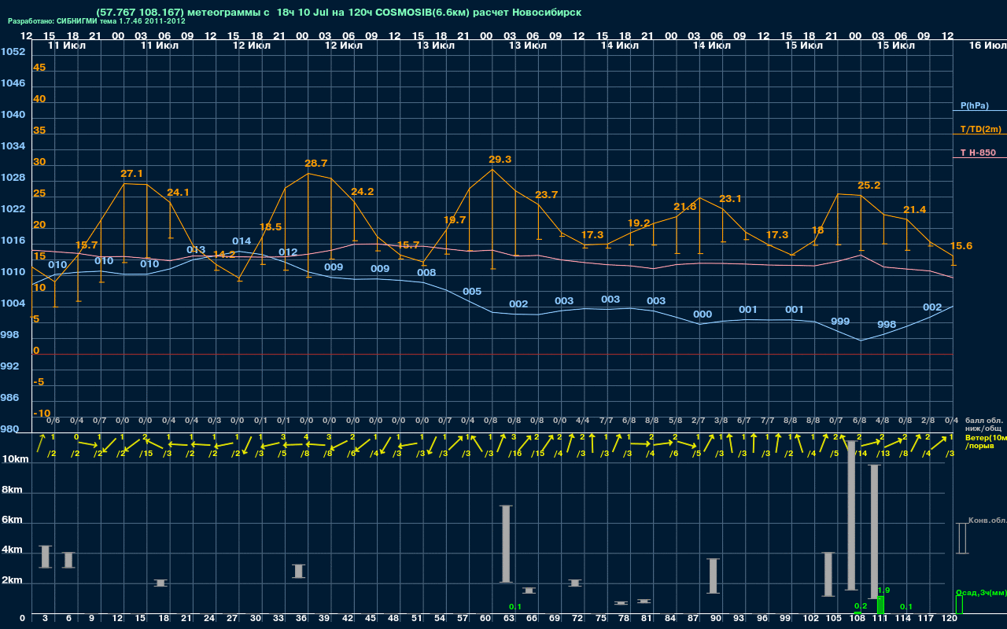Select the orange line under T/TD(2m)
This screenshot has width=1007, height=629.
point(979,134)
